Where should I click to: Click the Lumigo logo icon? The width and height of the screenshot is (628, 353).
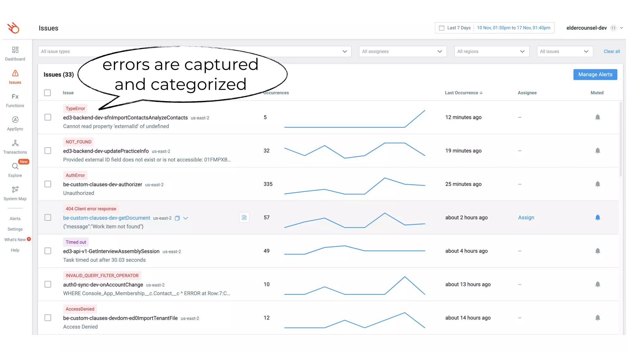point(13,28)
